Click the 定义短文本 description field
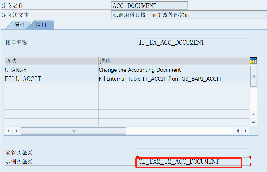Image resolution: width=267 pixels, height=172 pixels. (189, 15)
